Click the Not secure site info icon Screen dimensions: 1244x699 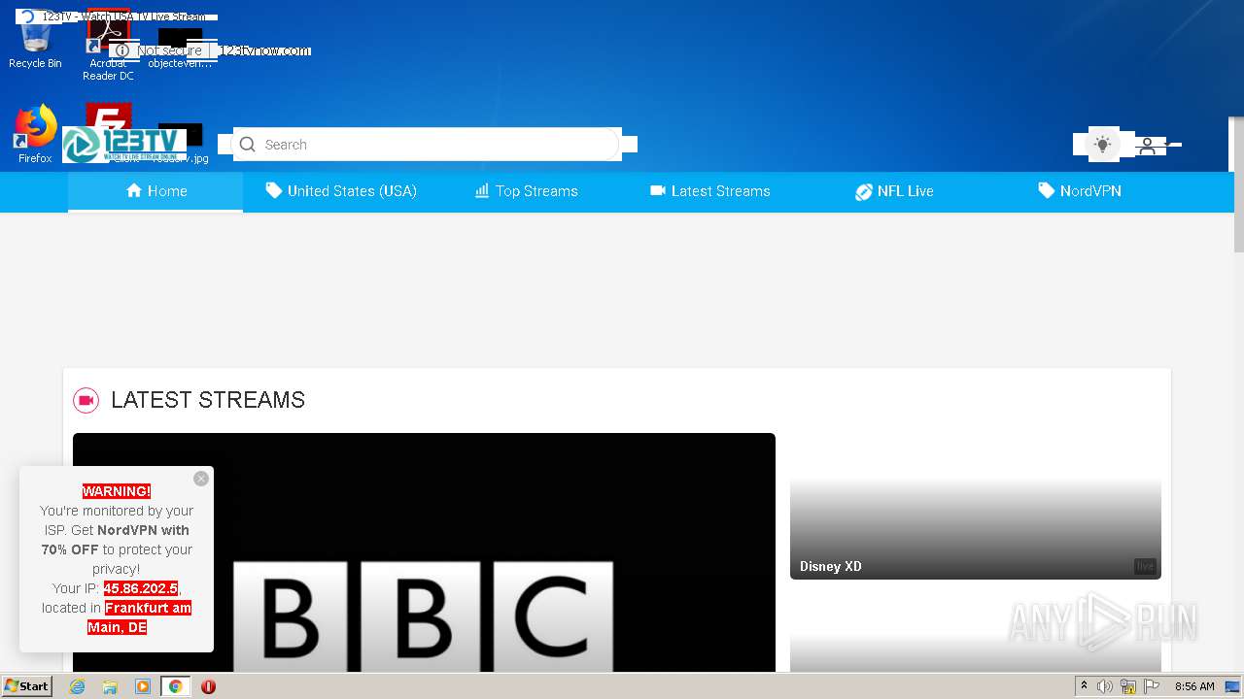[x=121, y=50]
